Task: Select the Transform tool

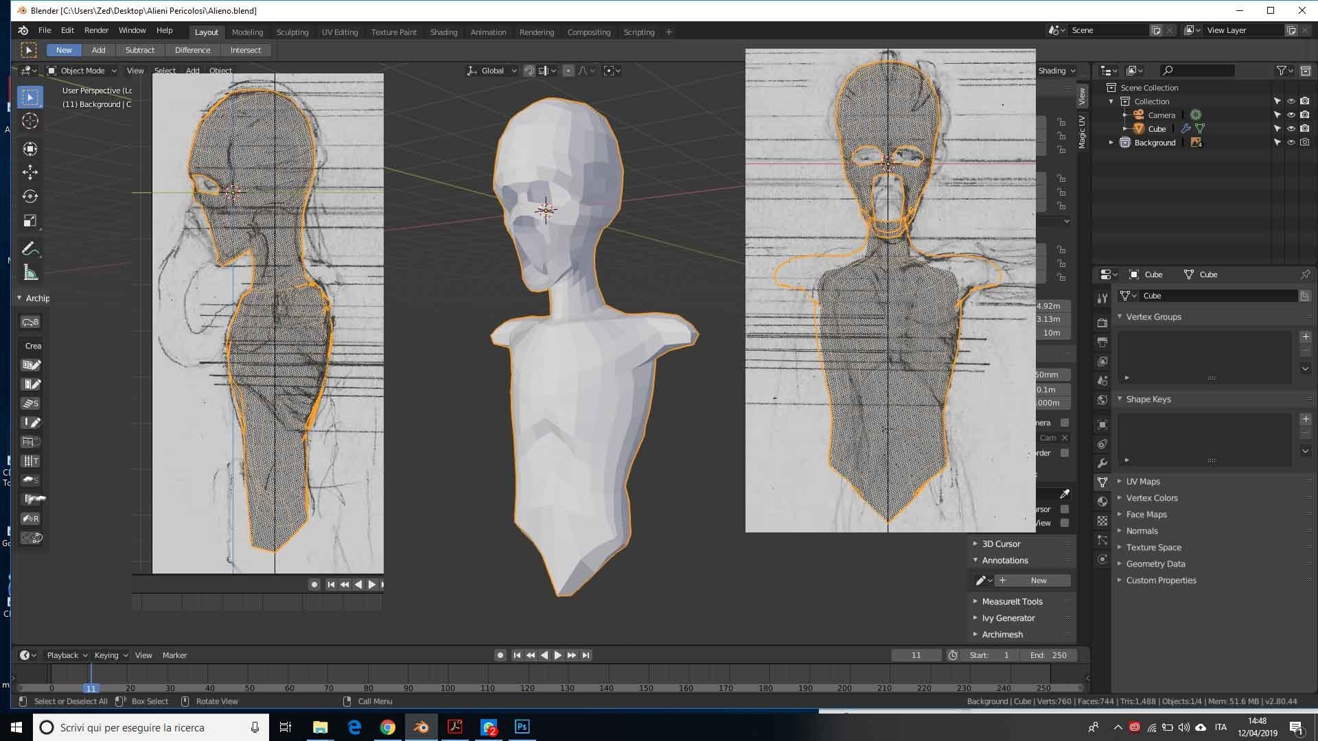Action: (x=30, y=148)
